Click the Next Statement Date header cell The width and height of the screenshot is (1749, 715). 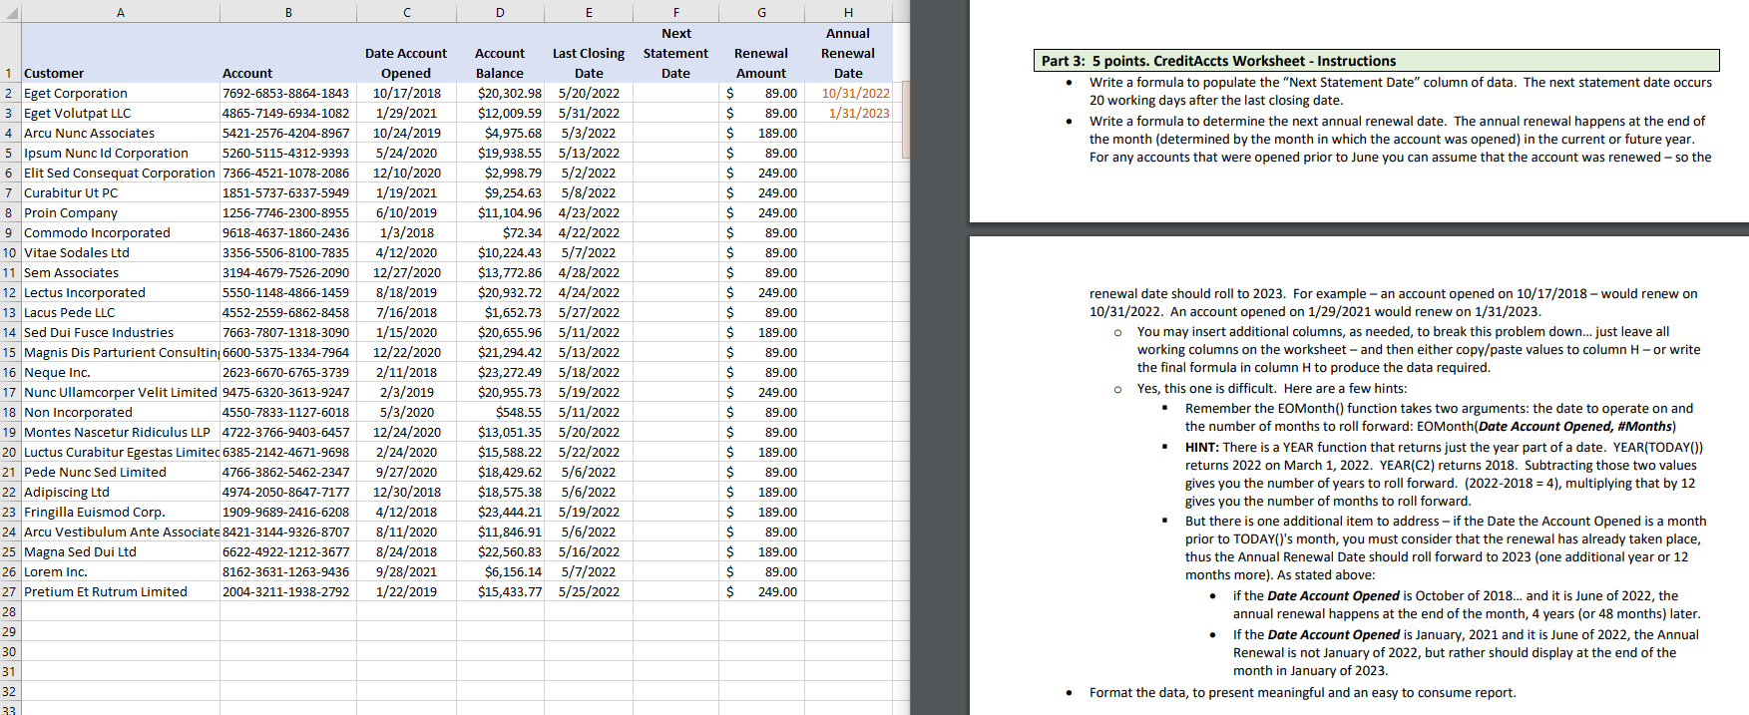pos(675,53)
